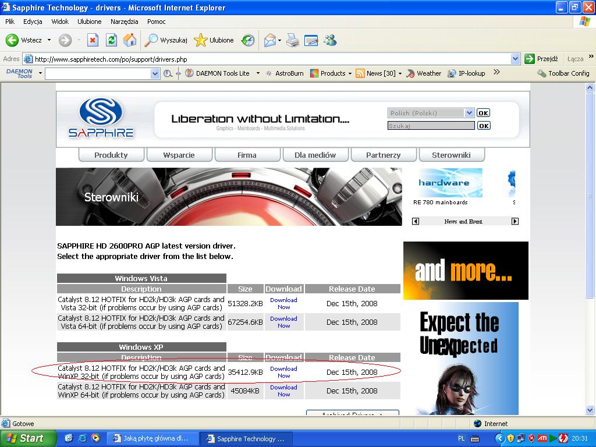Click the Szukaj search input field
Viewport: 596px width, 447px height.
pyautogui.click(x=431, y=126)
